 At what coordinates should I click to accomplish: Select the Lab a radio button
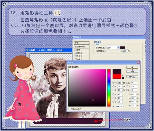coord(127,86)
